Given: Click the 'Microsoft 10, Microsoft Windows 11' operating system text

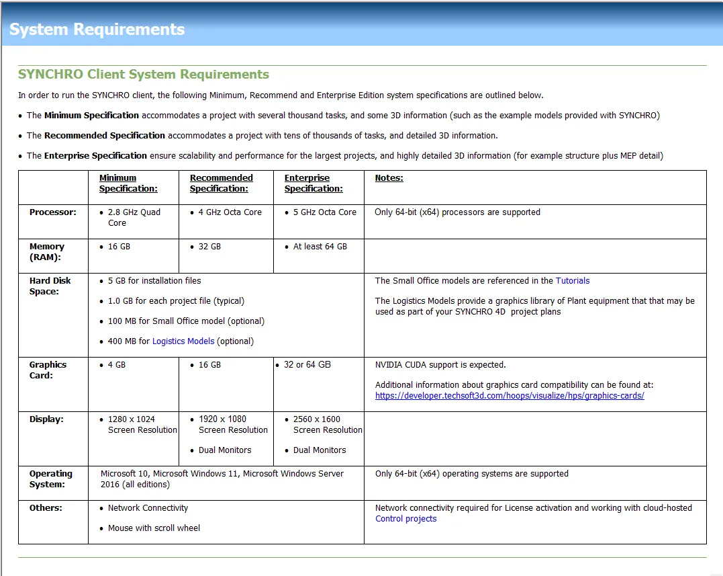Looking at the screenshot, I should (222, 479).
